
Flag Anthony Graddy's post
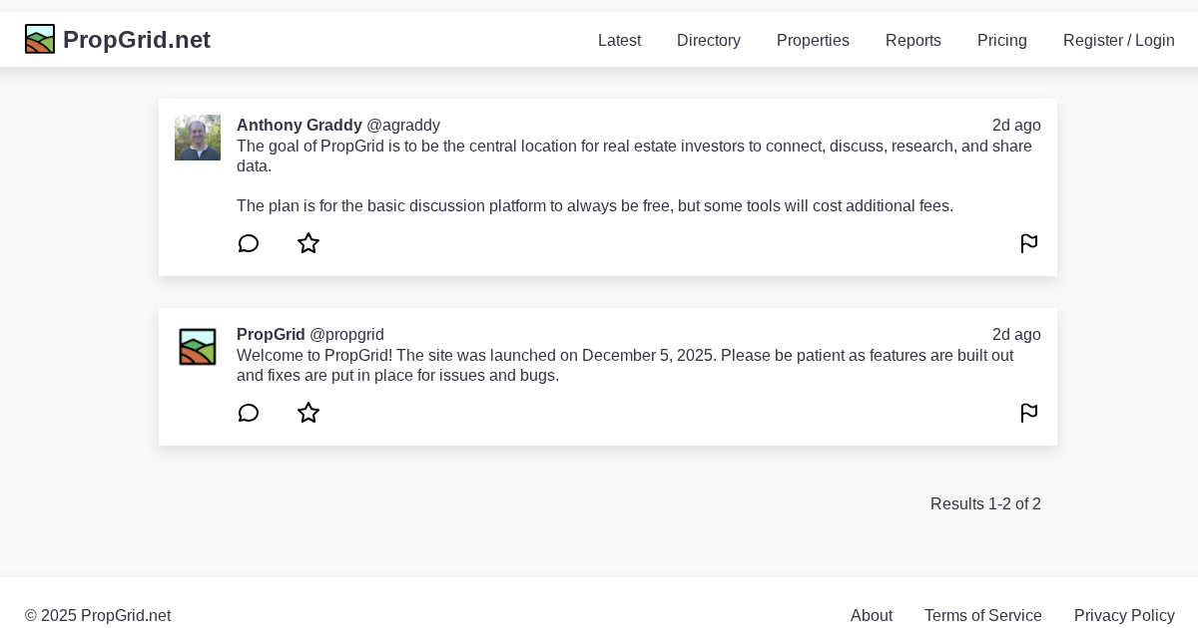point(1029,243)
